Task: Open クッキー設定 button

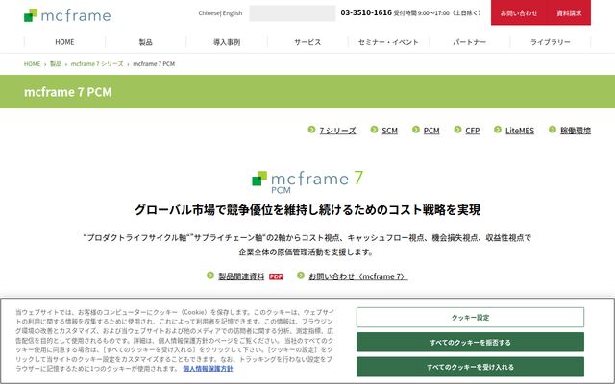Action: coord(470,318)
